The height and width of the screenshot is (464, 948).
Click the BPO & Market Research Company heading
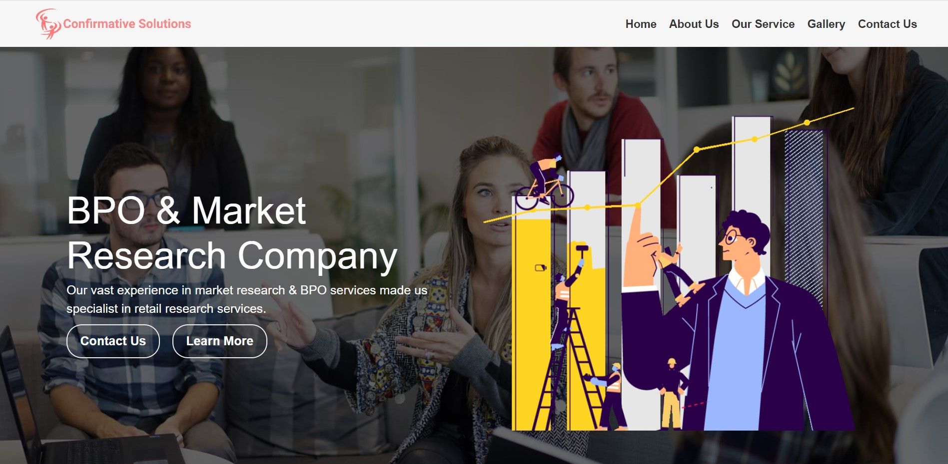[x=232, y=233]
